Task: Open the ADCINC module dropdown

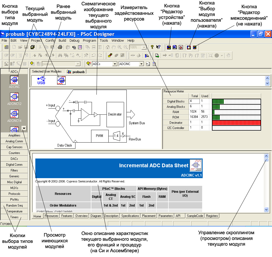Action: tap(141, 64)
